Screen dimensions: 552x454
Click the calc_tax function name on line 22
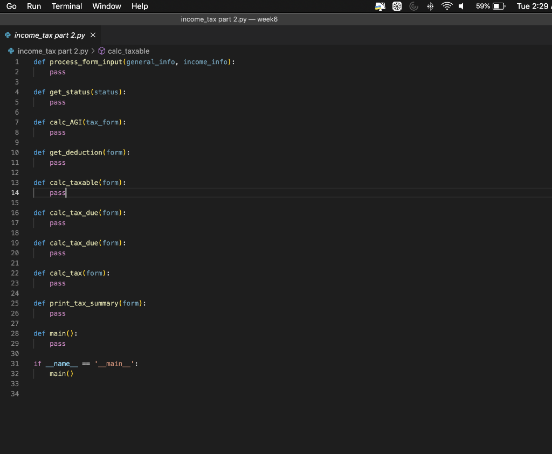[x=66, y=273]
